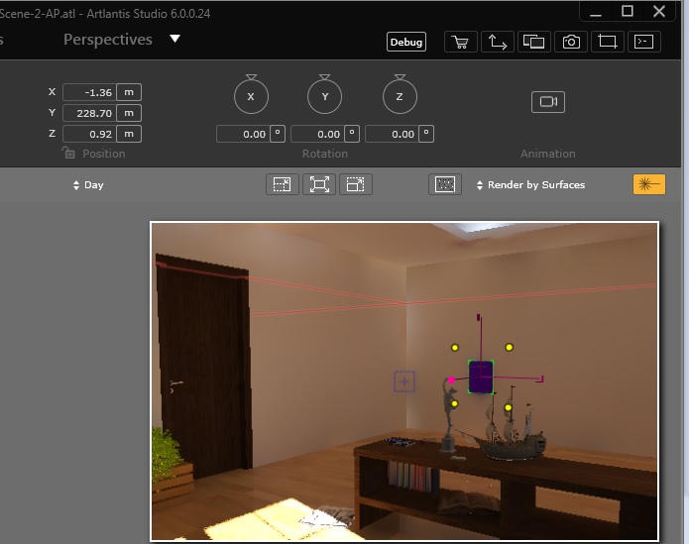Click the Y position input field
This screenshot has width=689, height=544.
[89, 113]
